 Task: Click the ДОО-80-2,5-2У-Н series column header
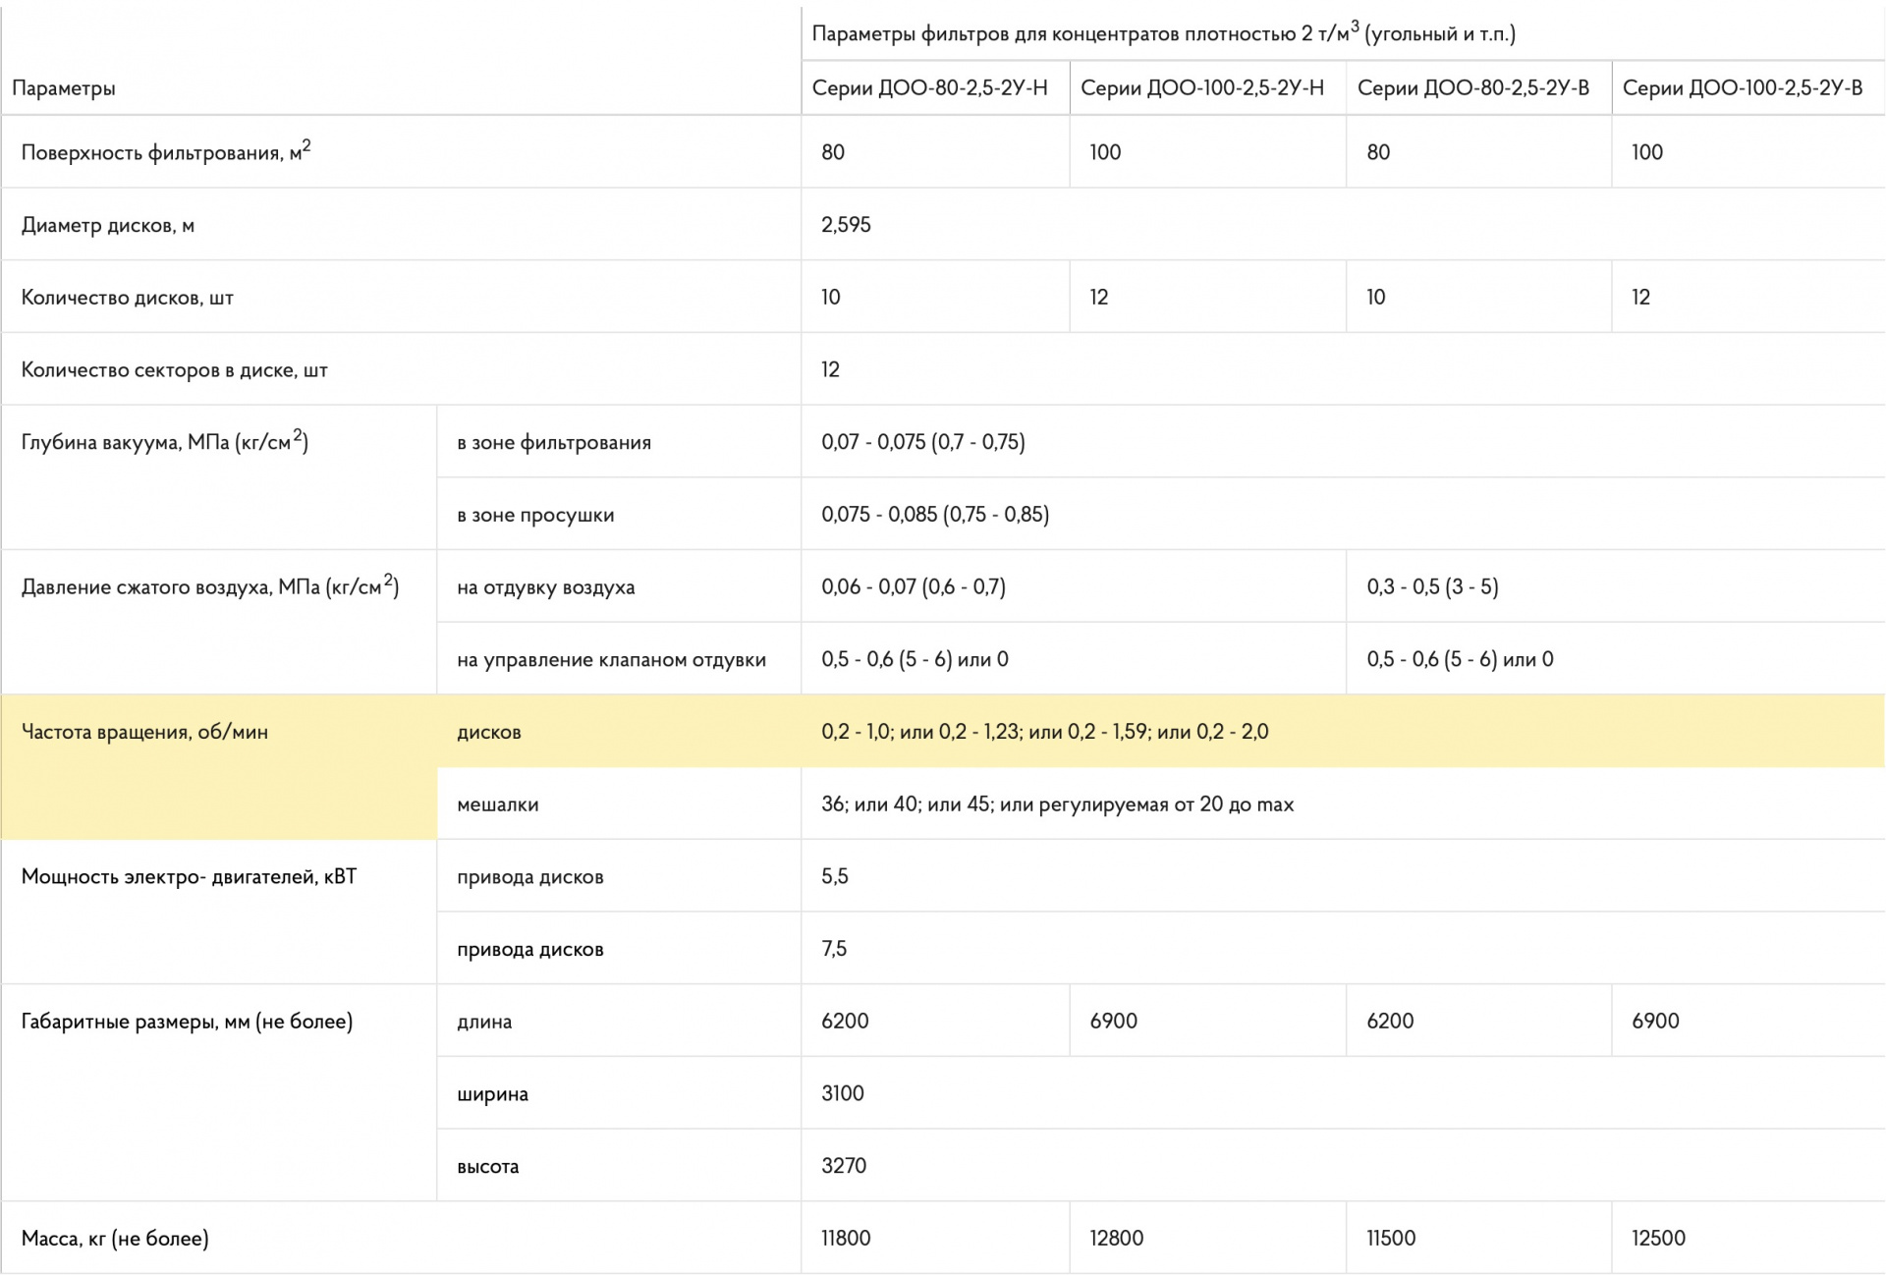[x=929, y=88]
